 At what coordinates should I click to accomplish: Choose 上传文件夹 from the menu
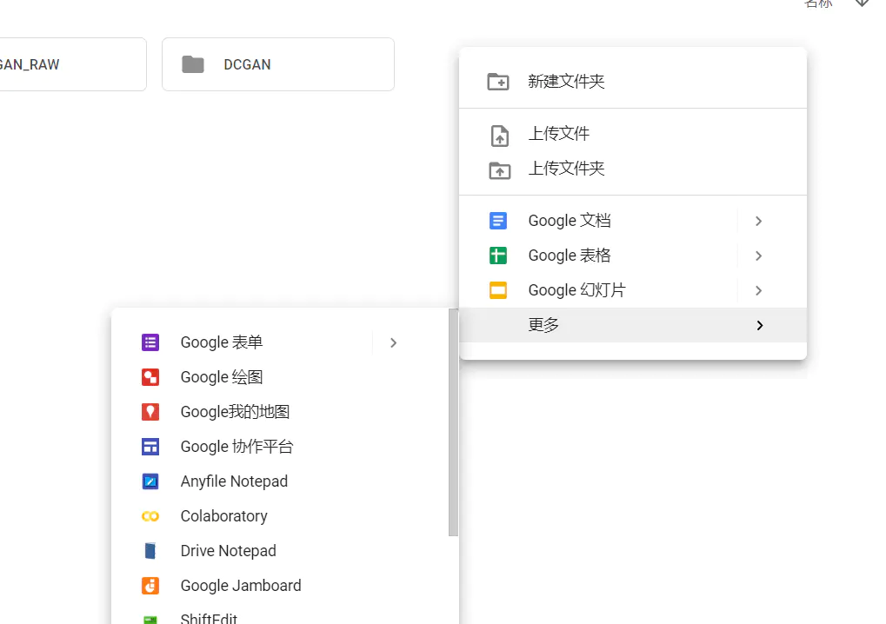633,169
